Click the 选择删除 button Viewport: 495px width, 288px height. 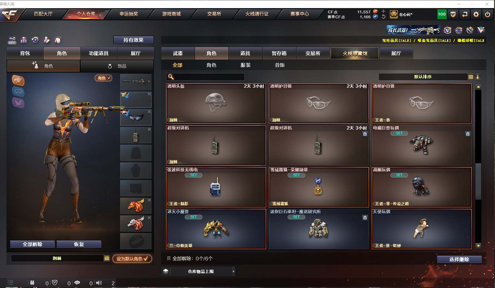[x=459, y=259]
